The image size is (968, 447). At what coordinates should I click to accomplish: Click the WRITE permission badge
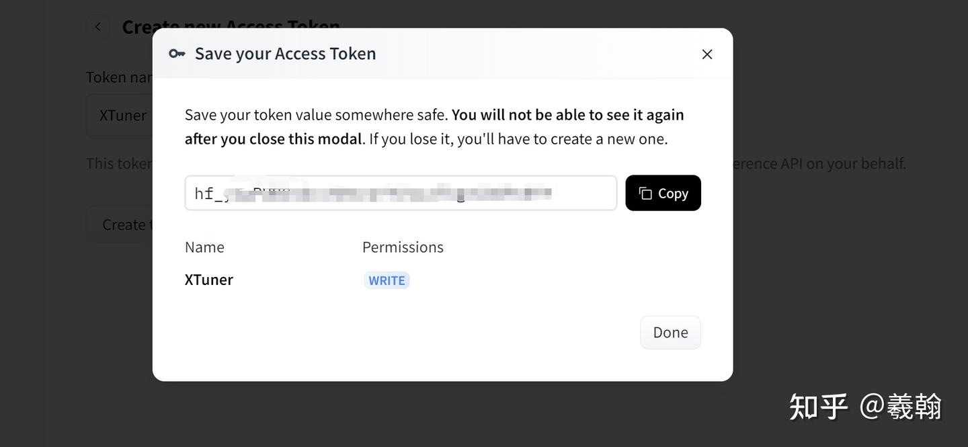coord(387,280)
